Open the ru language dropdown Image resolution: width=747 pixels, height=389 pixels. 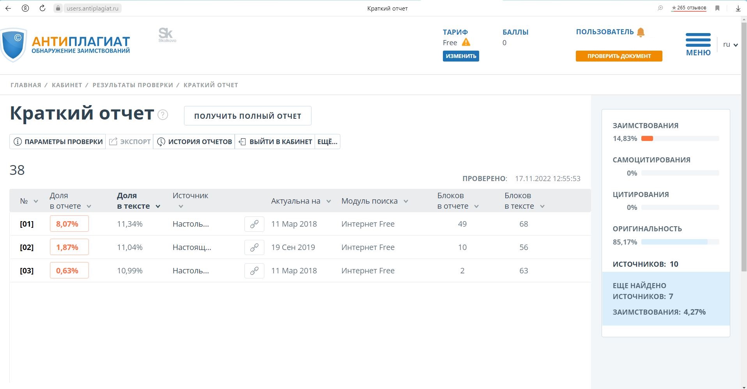pos(730,44)
